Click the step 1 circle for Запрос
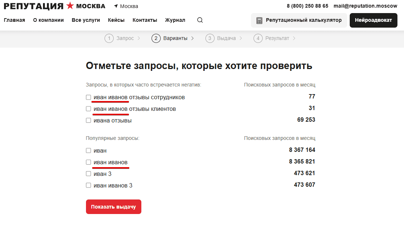Image resolution: width=404 pixels, height=226 pixels. (109, 38)
